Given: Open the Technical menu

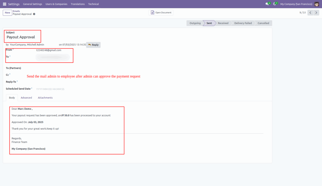Looking at the screenshot, I should point(93,4).
